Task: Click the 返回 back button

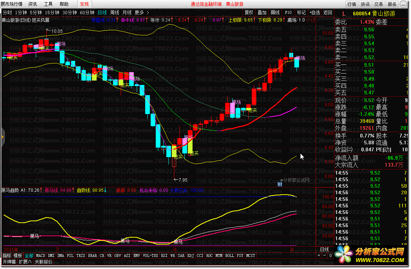Action: click(x=327, y=12)
